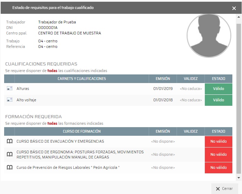Select the Carnets y Cualificaciones column header

click(82, 79)
